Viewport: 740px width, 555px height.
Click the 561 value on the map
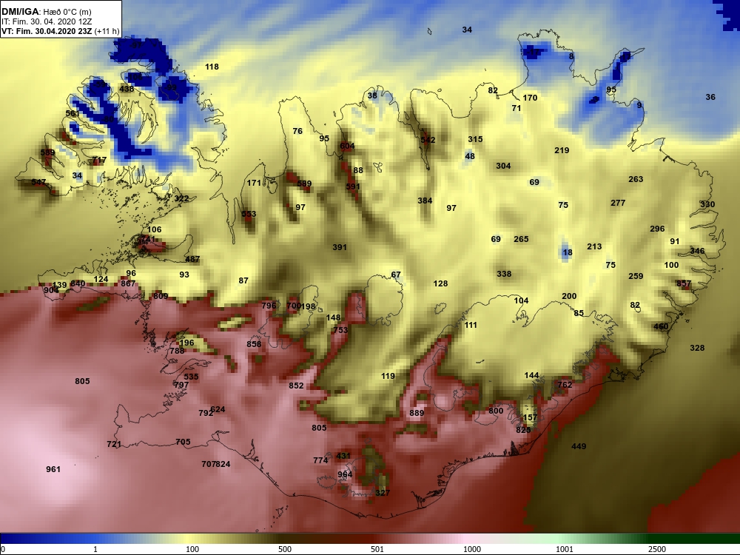click(x=73, y=113)
